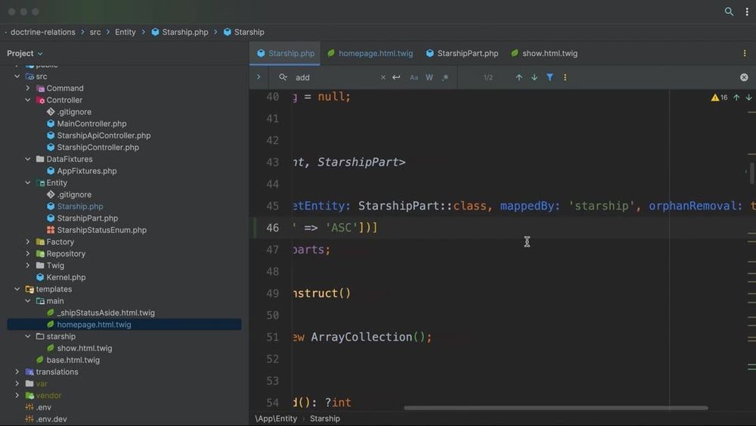The width and height of the screenshot is (756, 426).
Task: Toggle Match Case in find bar
Action: [x=414, y=77]
